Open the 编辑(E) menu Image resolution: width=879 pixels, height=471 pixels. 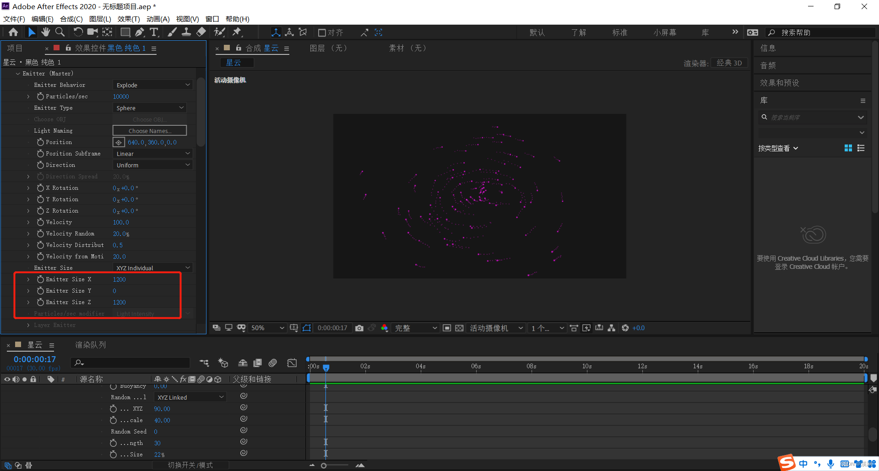(42, 19)
